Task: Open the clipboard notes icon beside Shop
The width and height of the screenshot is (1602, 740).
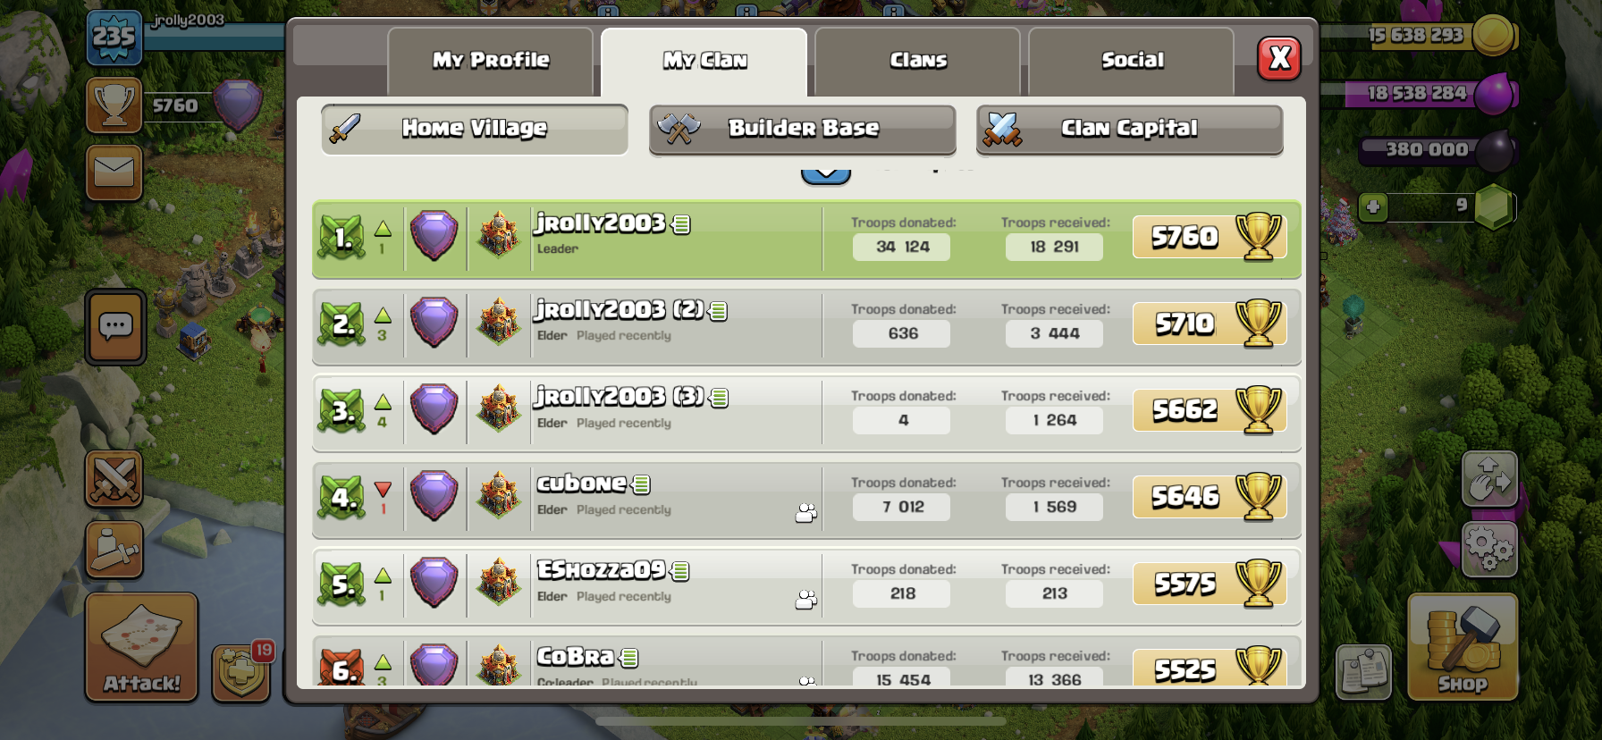Action: point(1363,671)
